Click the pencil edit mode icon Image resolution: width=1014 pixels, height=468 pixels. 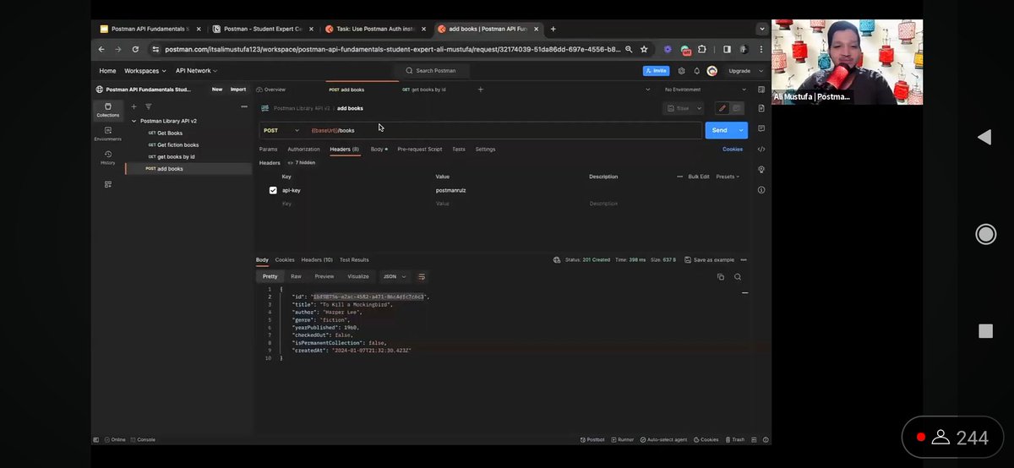[x=722, y=108]
